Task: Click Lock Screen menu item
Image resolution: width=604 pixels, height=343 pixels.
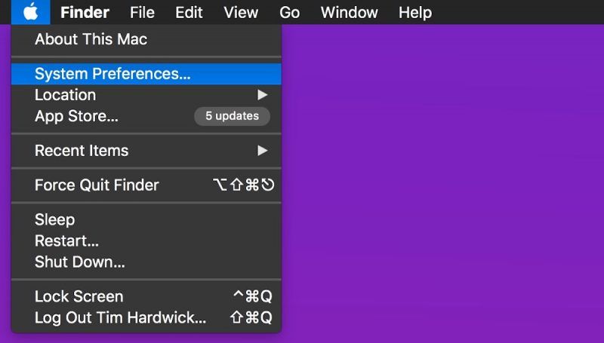Action: [79, 296]
